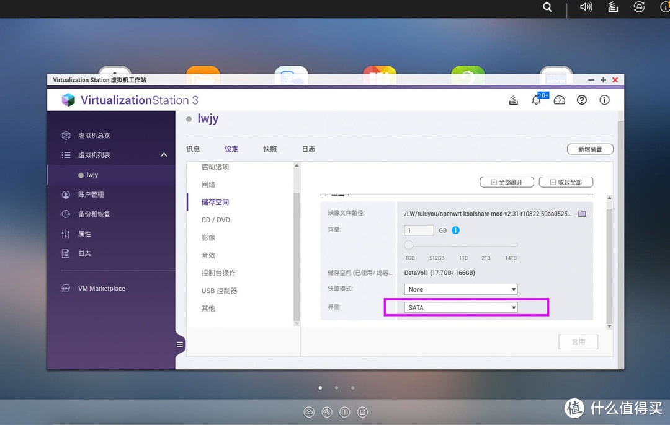Click the backup restore clock icon
The width and height of the screenshot is (670, 425).
click(x=66, y=214)
